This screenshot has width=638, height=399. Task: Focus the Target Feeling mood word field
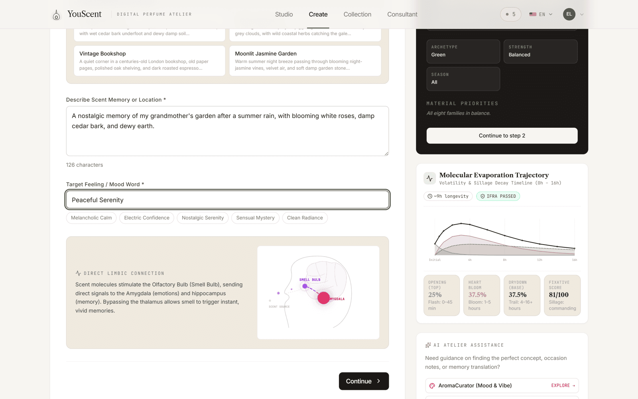tap(227, 200)
